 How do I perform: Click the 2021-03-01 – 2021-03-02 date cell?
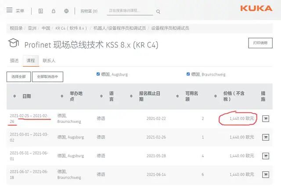click(x=29, y=137)
